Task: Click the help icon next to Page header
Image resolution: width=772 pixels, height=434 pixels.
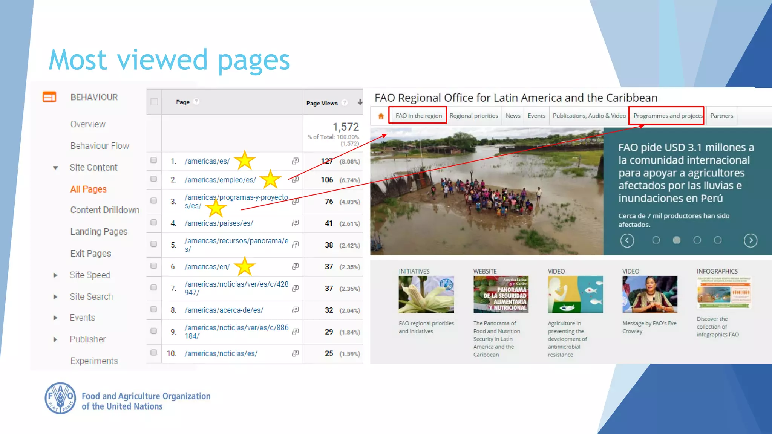Action: [196, 102]
